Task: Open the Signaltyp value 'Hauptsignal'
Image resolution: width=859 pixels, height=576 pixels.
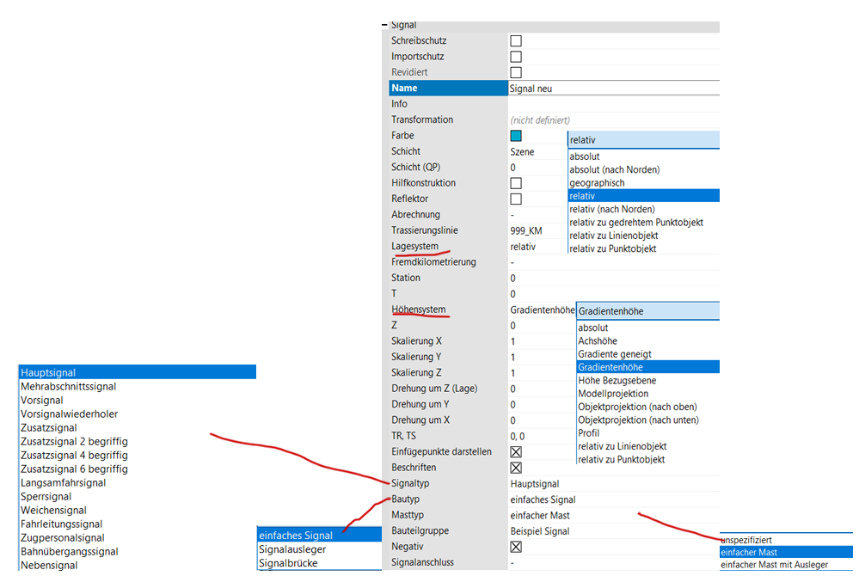Action: pyautogui.click(x=534, y=484)
